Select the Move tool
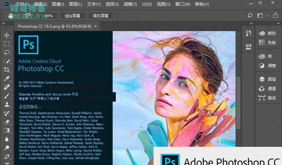The width and height of the screenshot is (282, 165). [7, 35]
